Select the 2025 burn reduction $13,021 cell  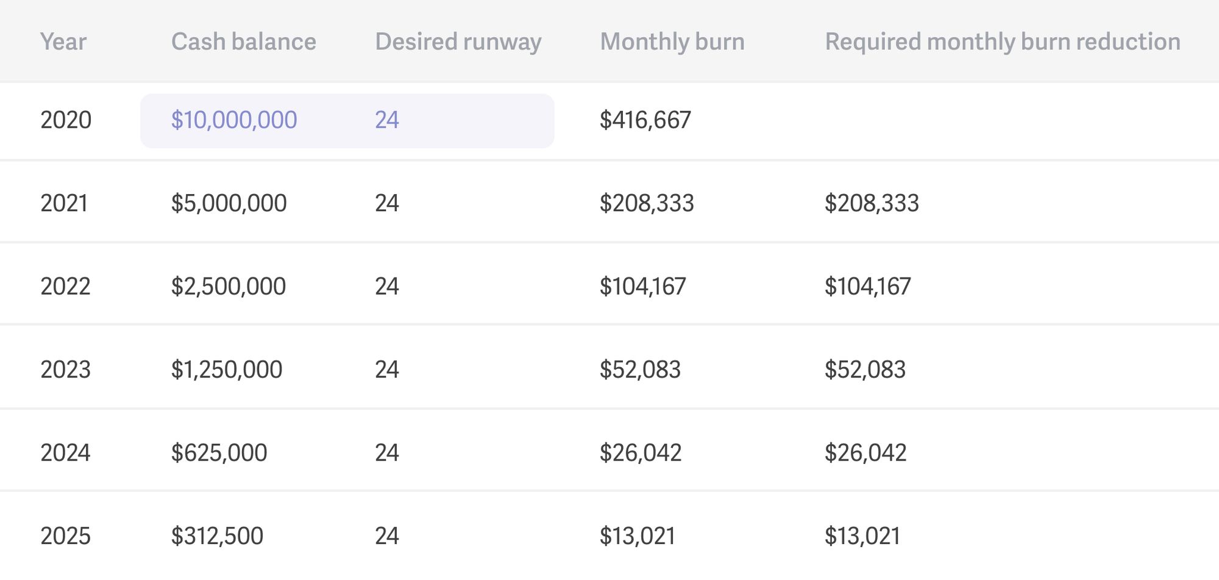[862, 536]
